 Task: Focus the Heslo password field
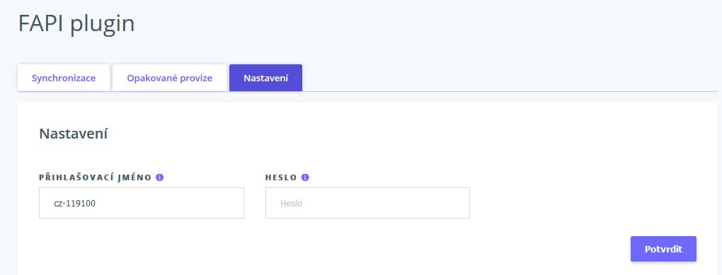367,203
